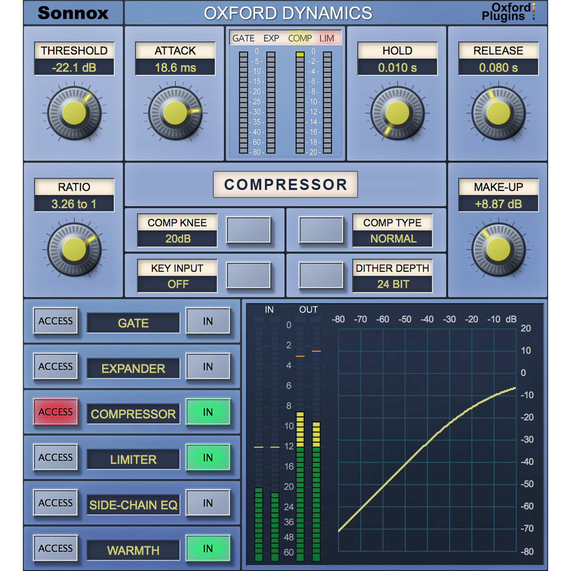Disable the Compressor IN button
571x571 pixels.
tap(208, 412)
